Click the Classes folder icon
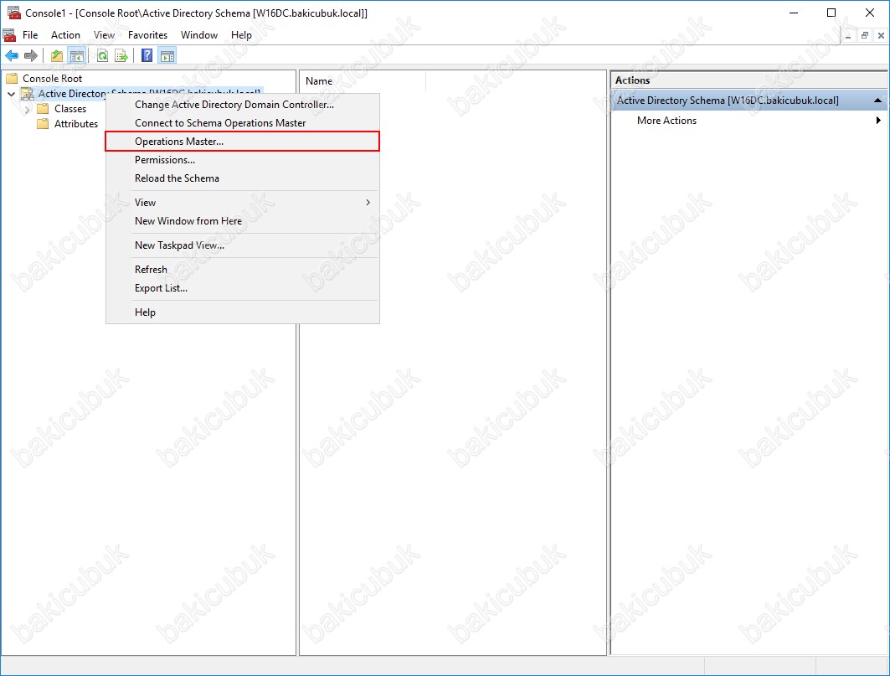This screenshot has width=890, height=676. click(43, 109)
